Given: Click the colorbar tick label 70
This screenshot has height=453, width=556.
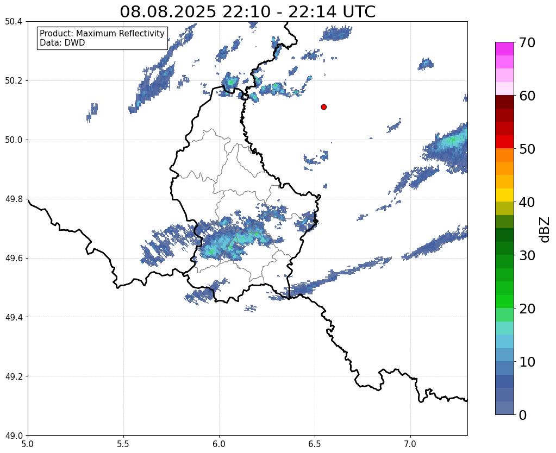Looking at the screenshot, I should click(527, 42).
